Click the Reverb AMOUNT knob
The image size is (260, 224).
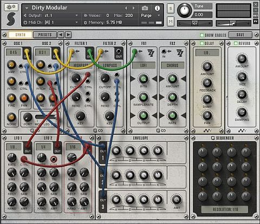[x=242, y=58]
